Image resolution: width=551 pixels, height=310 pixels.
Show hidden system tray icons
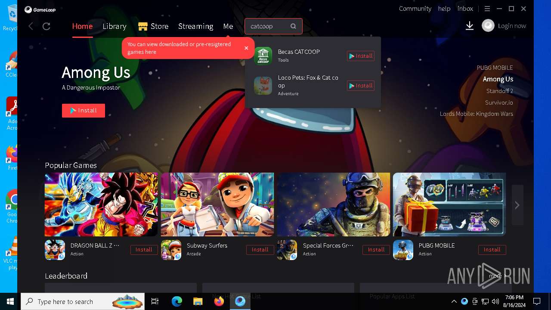[x=454, y=301]
